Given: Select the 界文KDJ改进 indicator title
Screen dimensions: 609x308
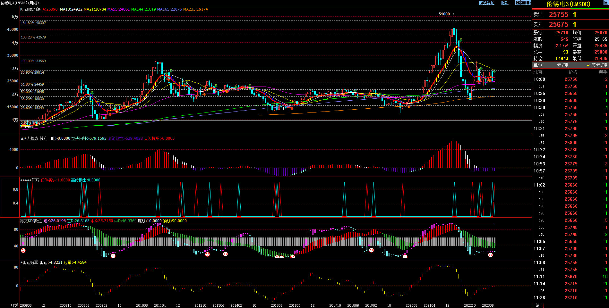Looking at the screenshot, I should click(x=31, y=221).
